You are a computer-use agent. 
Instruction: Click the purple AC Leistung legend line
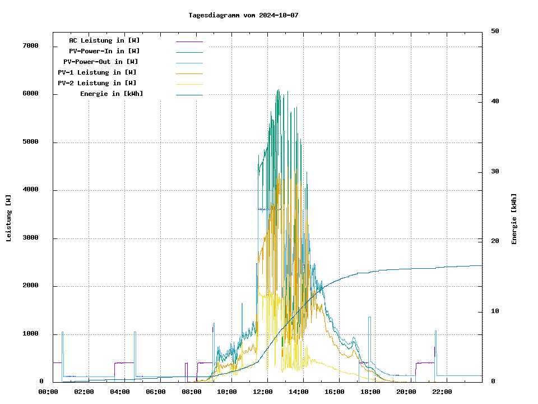(x=189, y=41)
